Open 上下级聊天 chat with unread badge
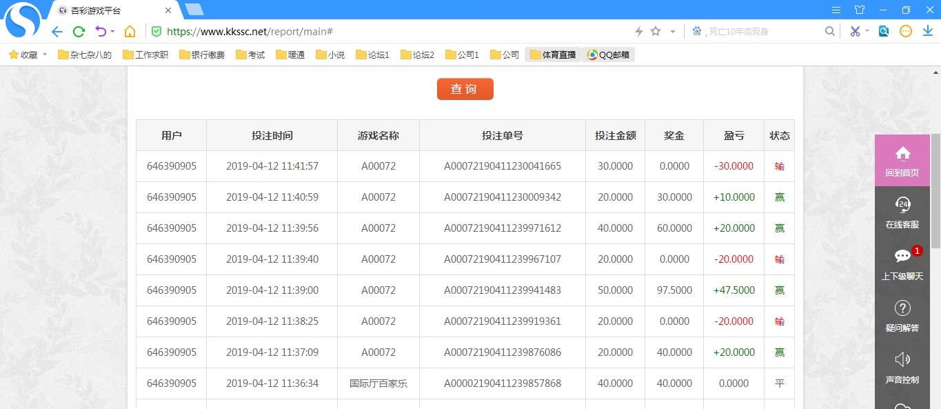 point(902,263)
